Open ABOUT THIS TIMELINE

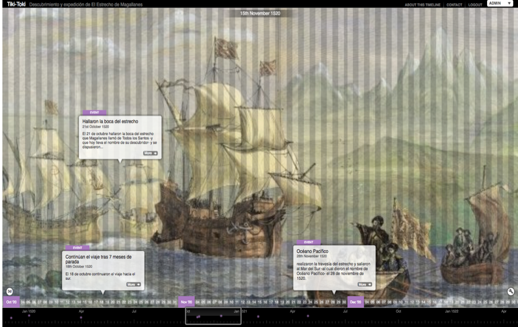[423, 5]
